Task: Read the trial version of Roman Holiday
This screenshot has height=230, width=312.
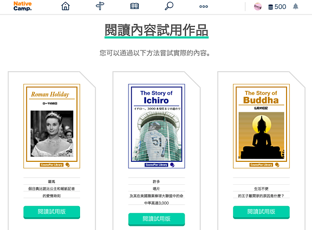Action: (51, 212)
